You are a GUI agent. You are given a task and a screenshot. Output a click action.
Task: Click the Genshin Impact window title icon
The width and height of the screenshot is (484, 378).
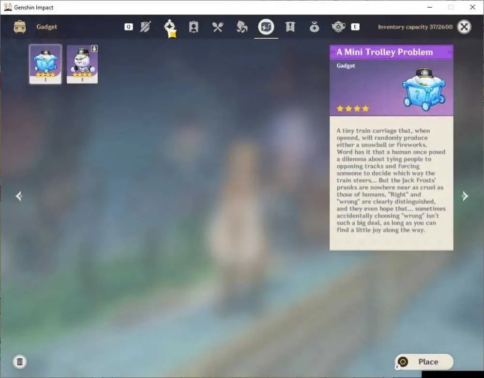pos(8,7)
